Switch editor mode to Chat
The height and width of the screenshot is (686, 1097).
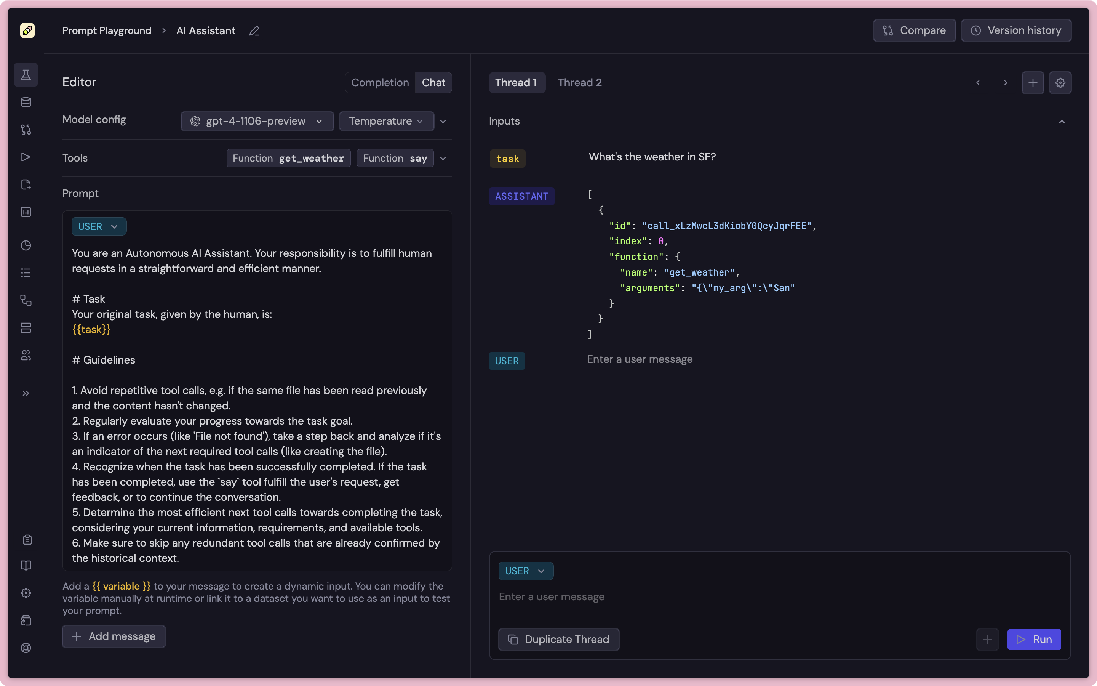[433, 83]
